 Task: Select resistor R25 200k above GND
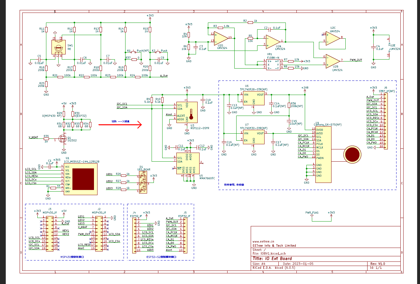pyautogui.click(x=46, y=84)
